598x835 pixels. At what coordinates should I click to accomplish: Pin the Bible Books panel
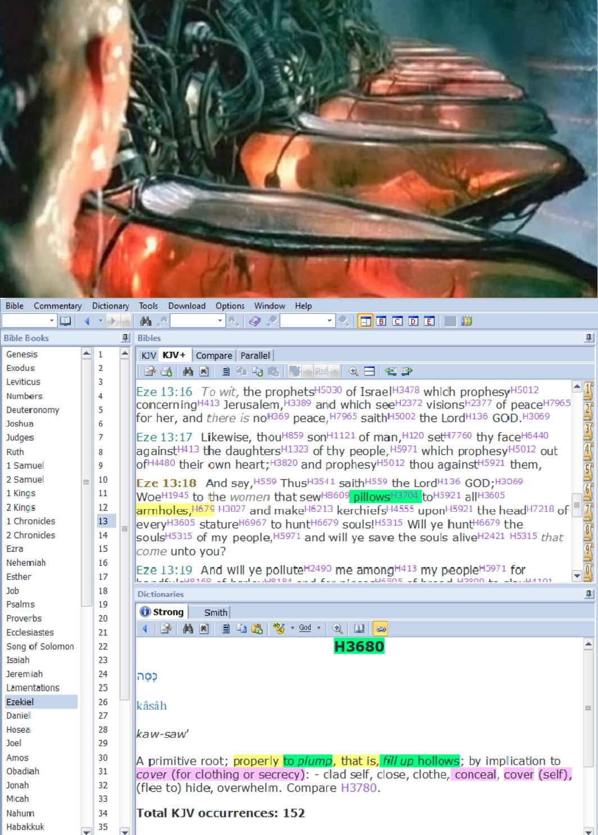(125, 338)
